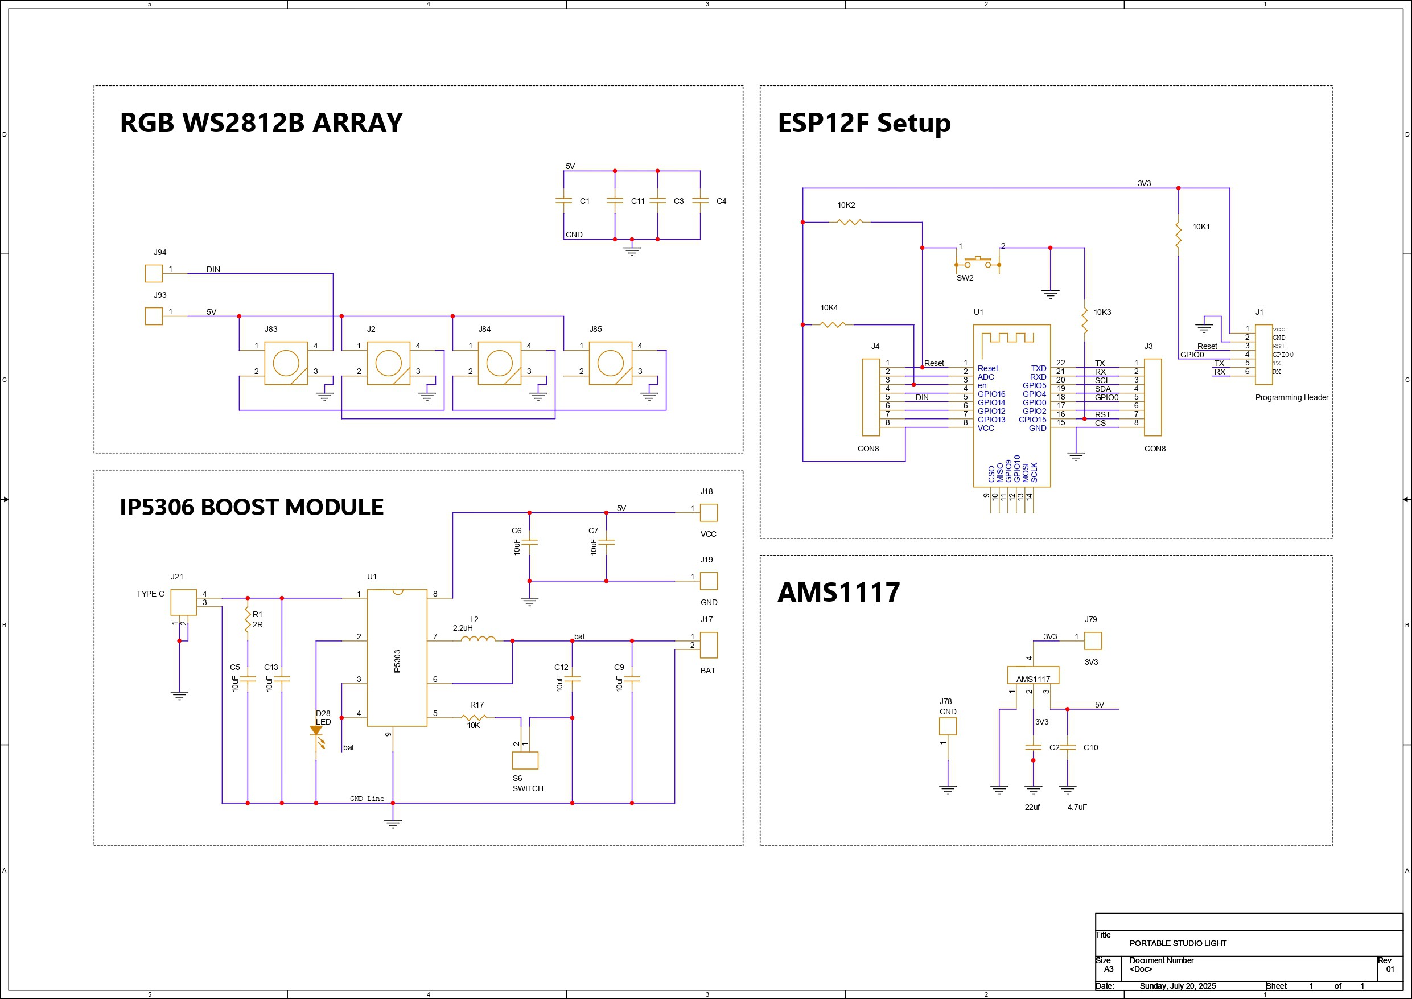Click the RGB WS2812B ARRAY heading

click(261, 122)
